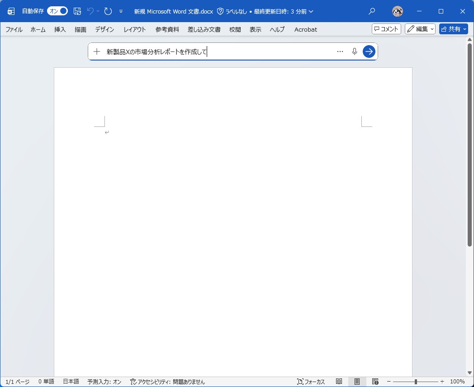Toggle フォーカス mode in the status bar
Image resolution: width=474 pixels, height=387 pixels.
click(x=311, y=382)
